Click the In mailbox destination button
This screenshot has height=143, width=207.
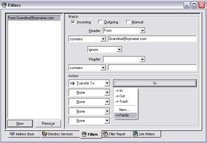coord(155,83)
